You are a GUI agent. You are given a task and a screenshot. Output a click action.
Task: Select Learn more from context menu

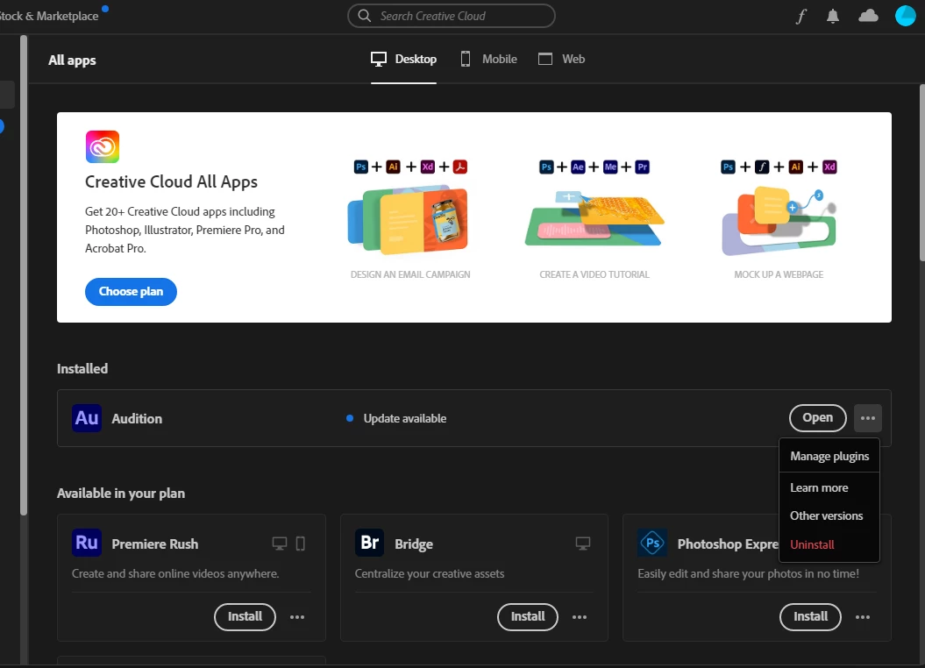click(x=829, y=487)
